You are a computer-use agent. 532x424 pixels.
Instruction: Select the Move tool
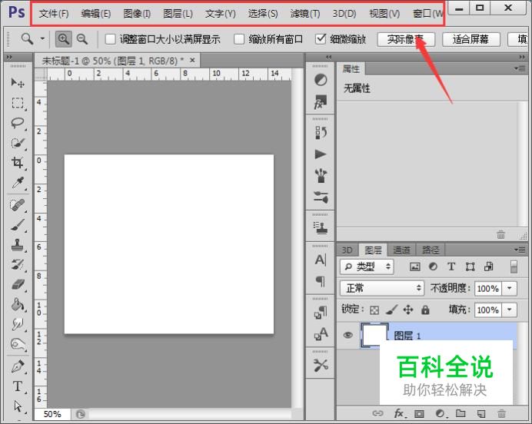(18, 83)
